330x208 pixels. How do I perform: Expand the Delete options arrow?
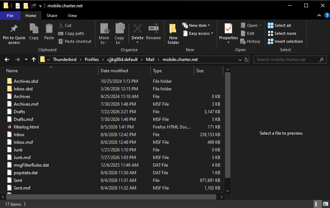tap(137, 42)
